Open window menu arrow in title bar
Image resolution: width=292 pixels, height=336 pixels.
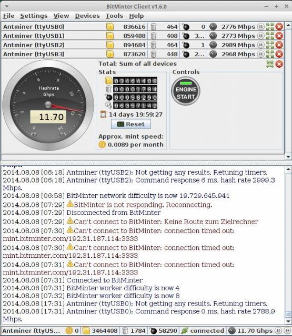(7, 6)
